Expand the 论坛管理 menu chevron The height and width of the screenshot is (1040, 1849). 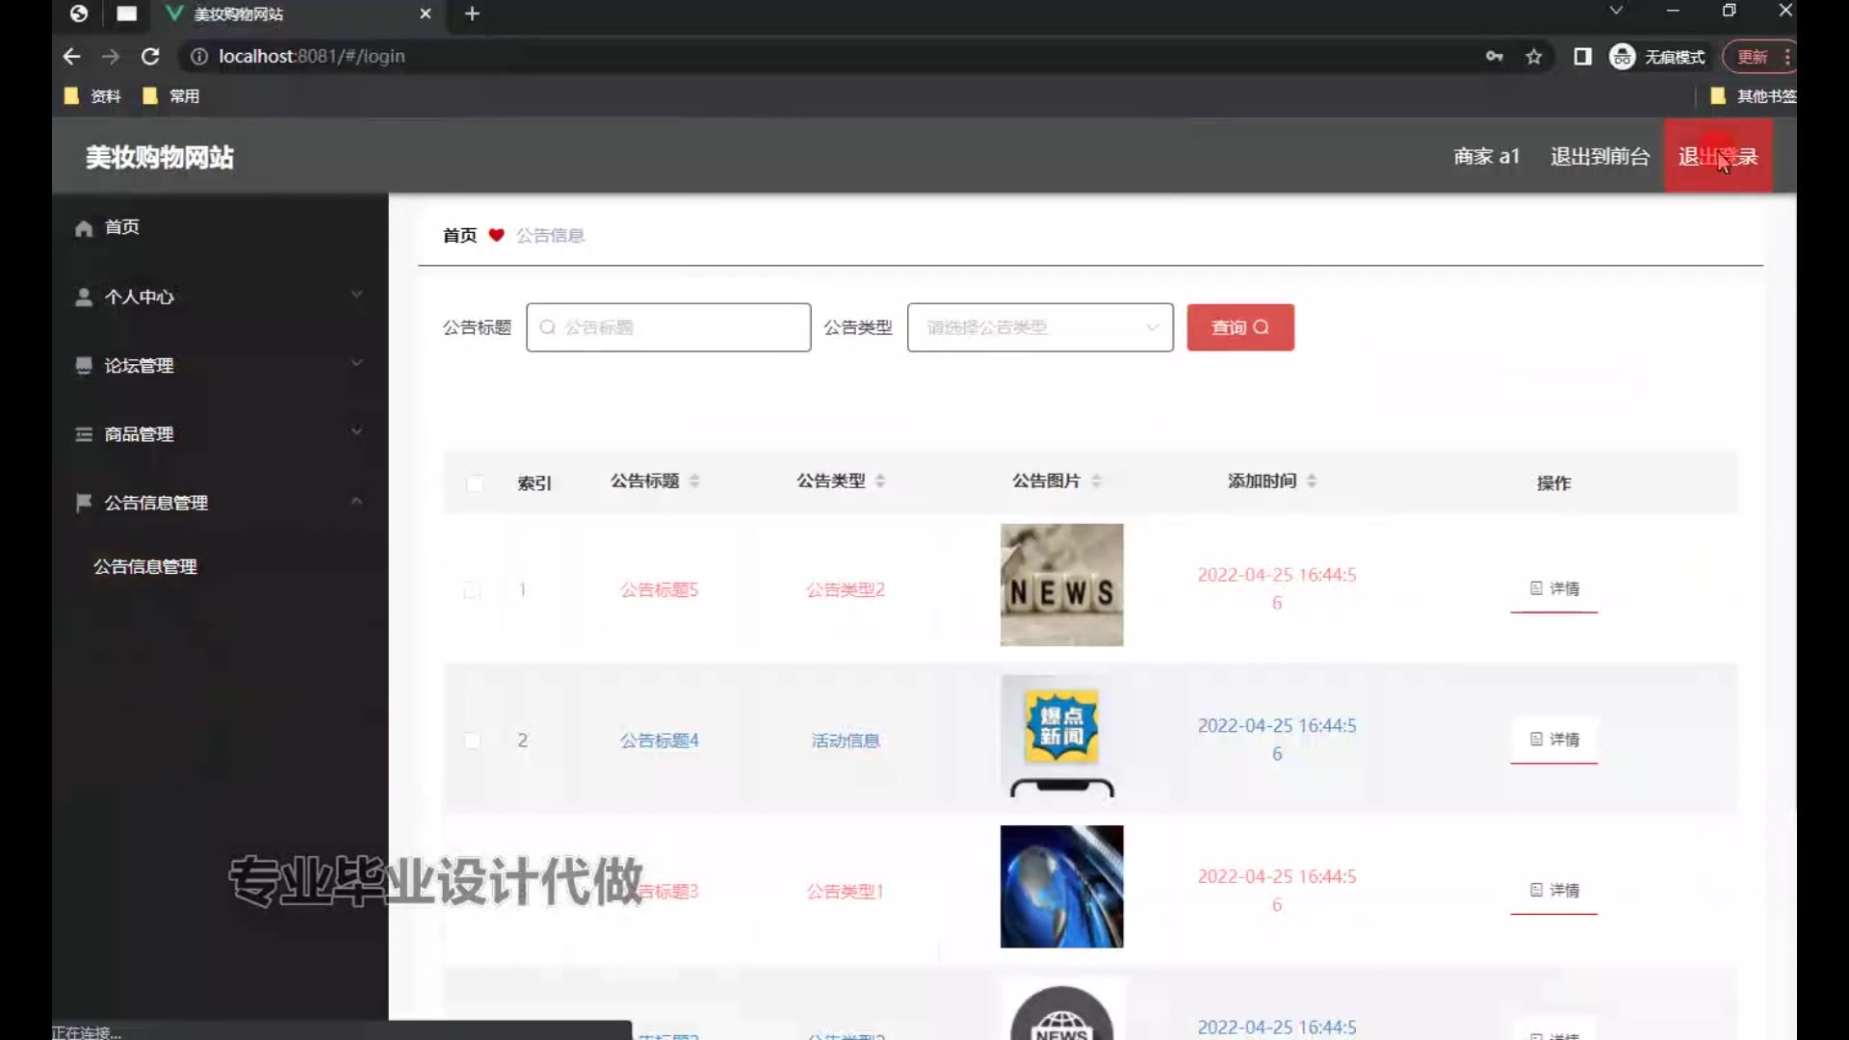click(x=356, y=363)
